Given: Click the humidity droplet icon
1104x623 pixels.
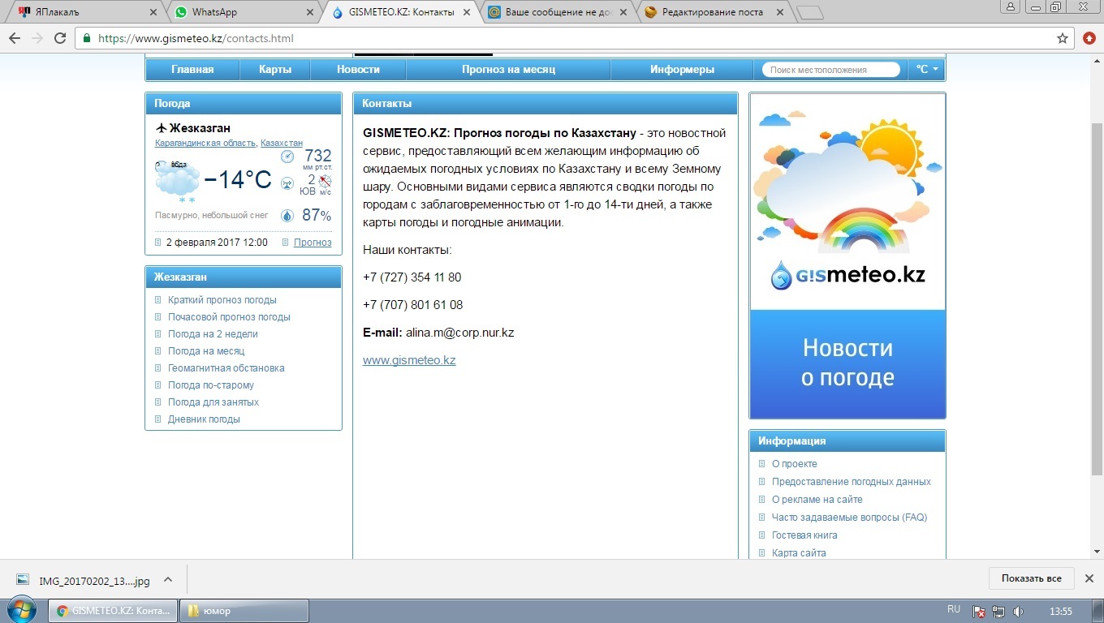Looking at the screenshot, I should tap(287, 216).
